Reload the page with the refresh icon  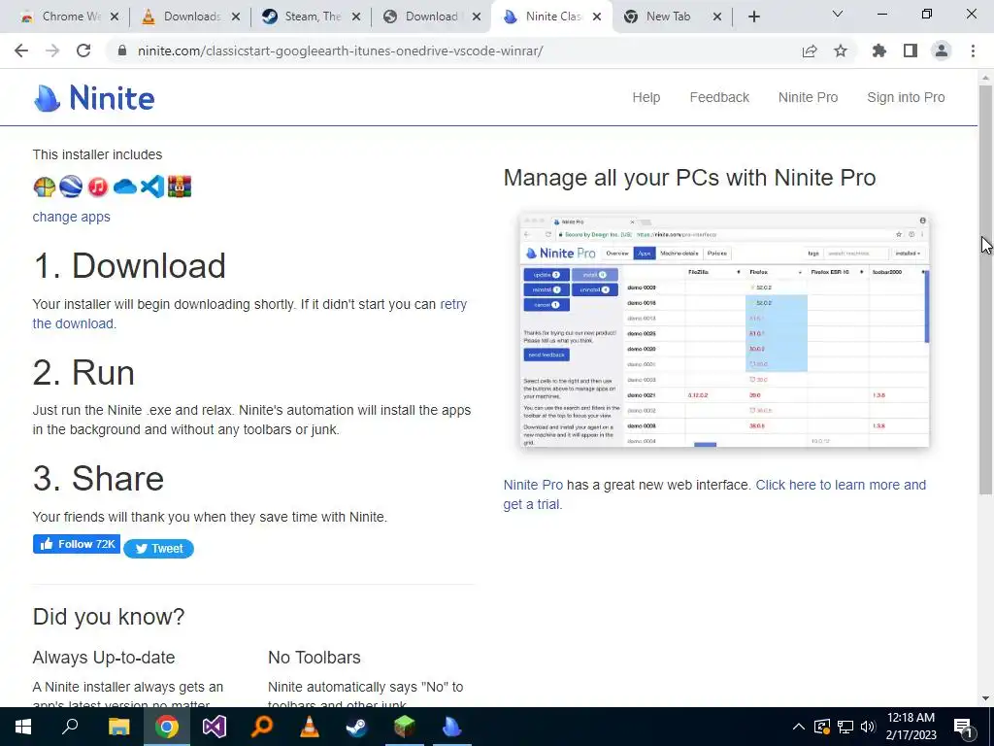tap(83, 51)
